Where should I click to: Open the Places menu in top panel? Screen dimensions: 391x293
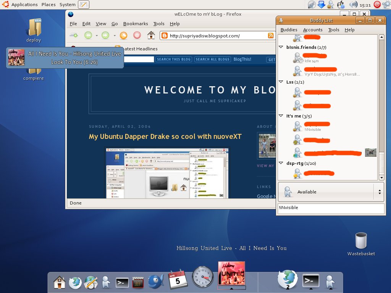48,5
